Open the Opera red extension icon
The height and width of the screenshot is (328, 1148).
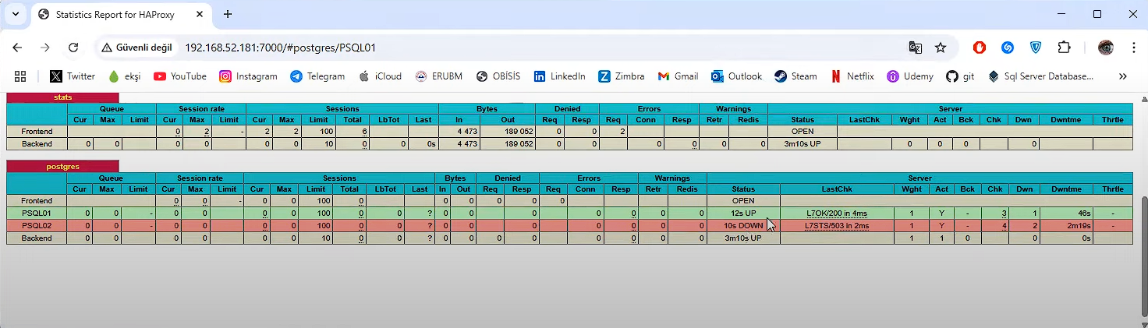980,48
